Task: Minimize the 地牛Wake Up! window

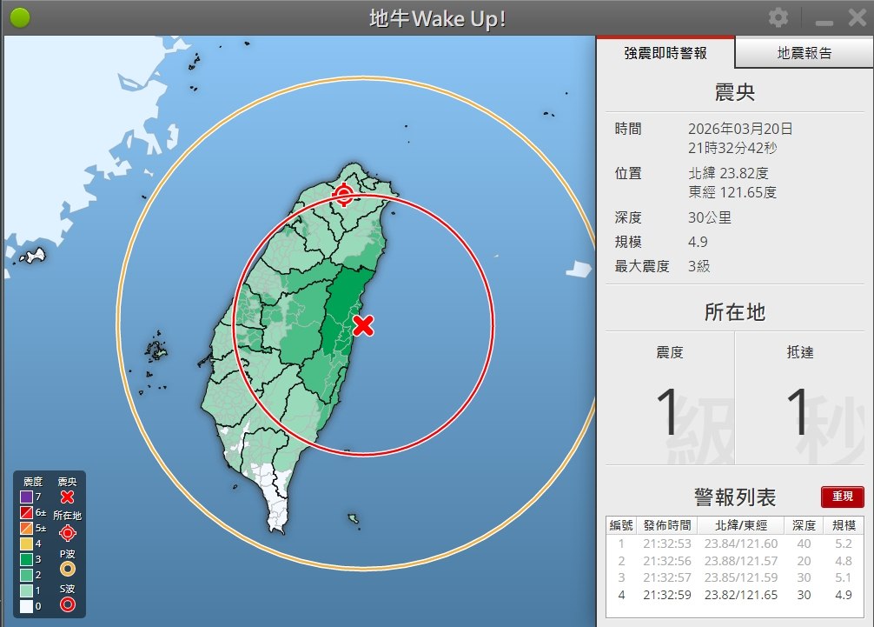Action: pos(824,23)
